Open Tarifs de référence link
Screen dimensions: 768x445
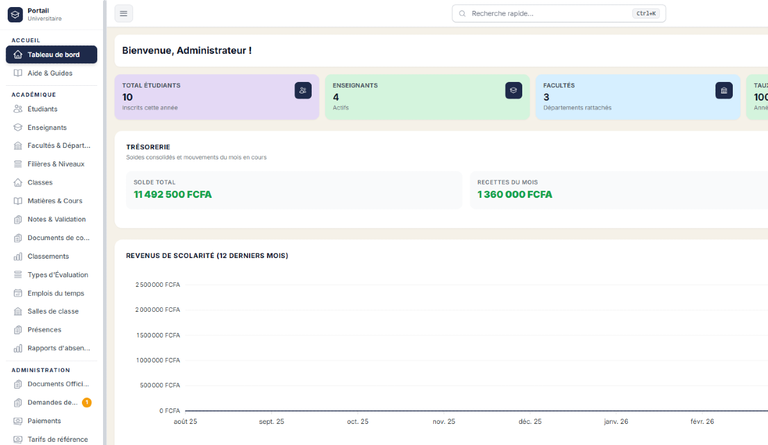51,439
